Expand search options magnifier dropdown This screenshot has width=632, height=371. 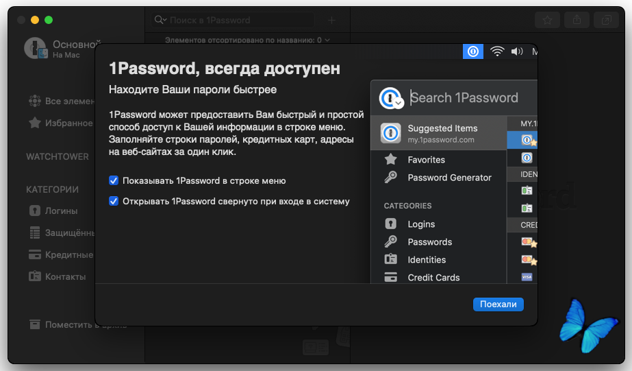point(160,20)
